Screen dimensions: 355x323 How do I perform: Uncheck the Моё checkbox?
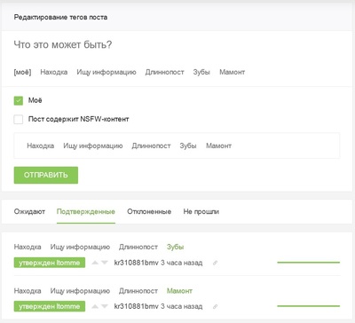tap(19, 100)
